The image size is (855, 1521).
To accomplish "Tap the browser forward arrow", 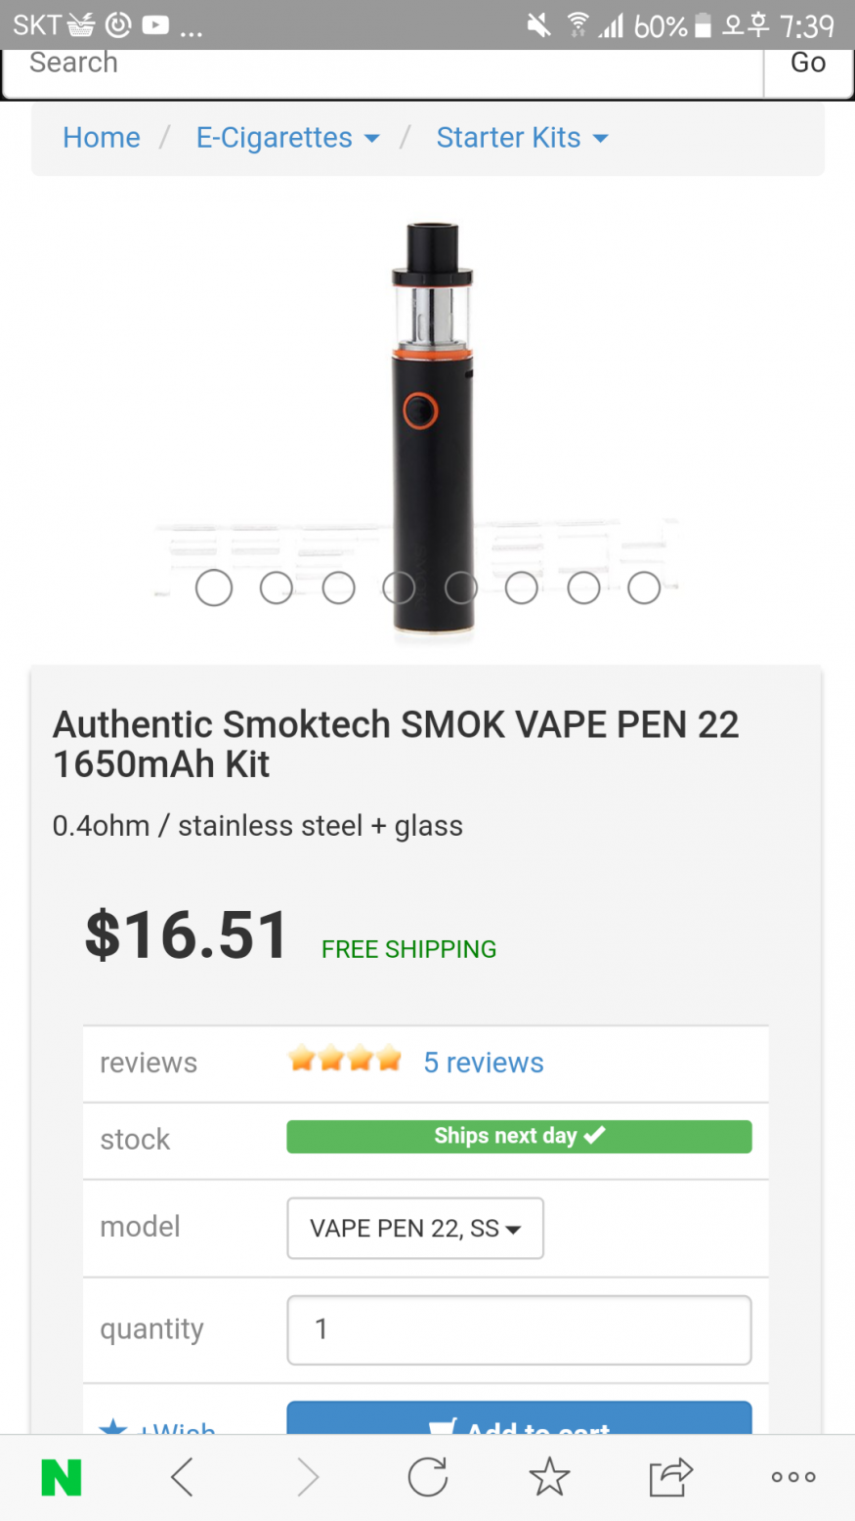I will (307, 1477).
